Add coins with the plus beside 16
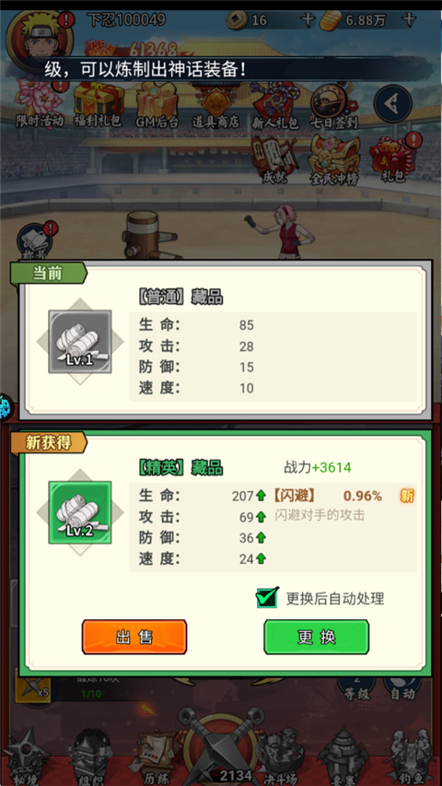The height and width of the screenshot is (786, 442). coord(308,20)
